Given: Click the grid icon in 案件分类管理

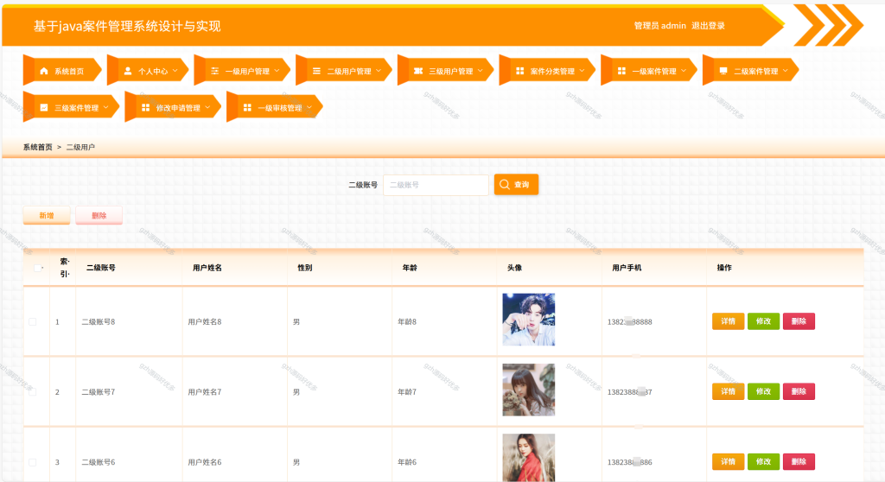Looking at the screenshot, I should tap(519, 71).
